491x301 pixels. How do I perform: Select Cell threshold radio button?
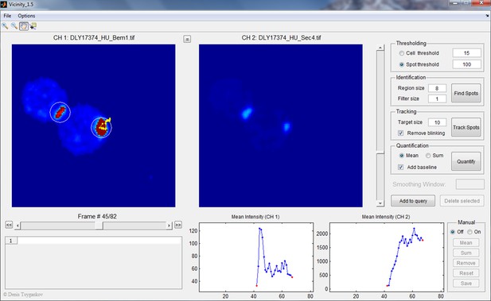401,53
